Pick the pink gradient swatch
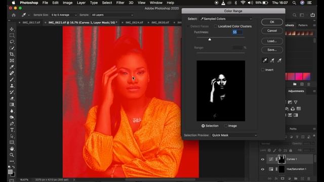This screenshot has width=324, height=182. point(299,76)
